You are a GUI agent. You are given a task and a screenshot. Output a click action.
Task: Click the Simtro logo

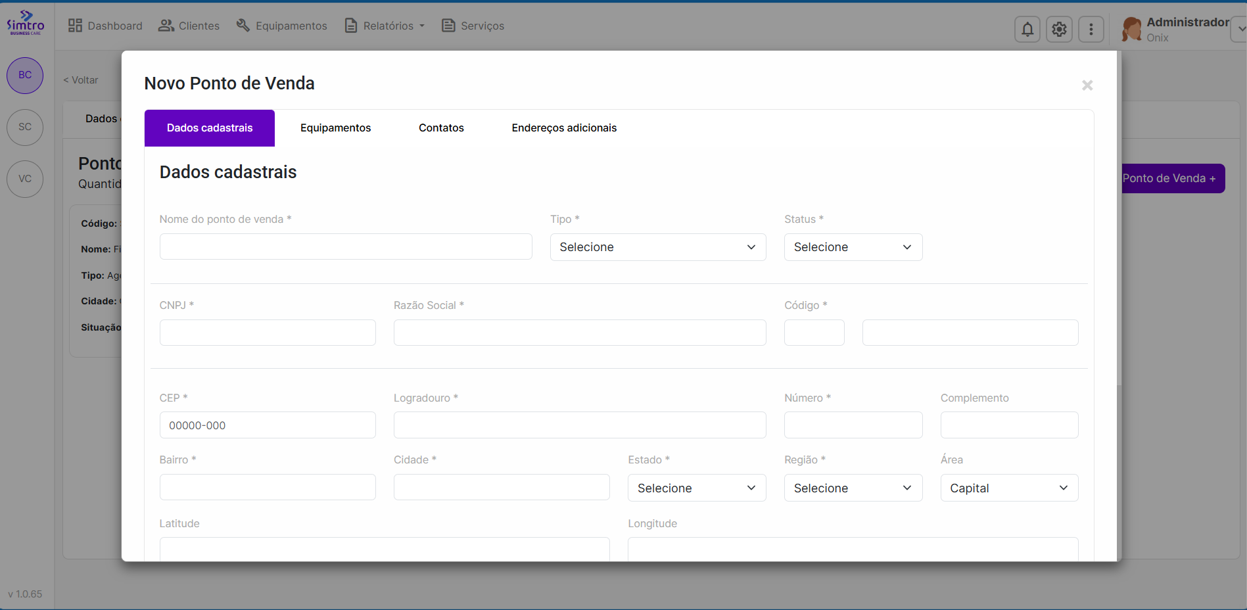pyautogui.click(x=25, y=23)
